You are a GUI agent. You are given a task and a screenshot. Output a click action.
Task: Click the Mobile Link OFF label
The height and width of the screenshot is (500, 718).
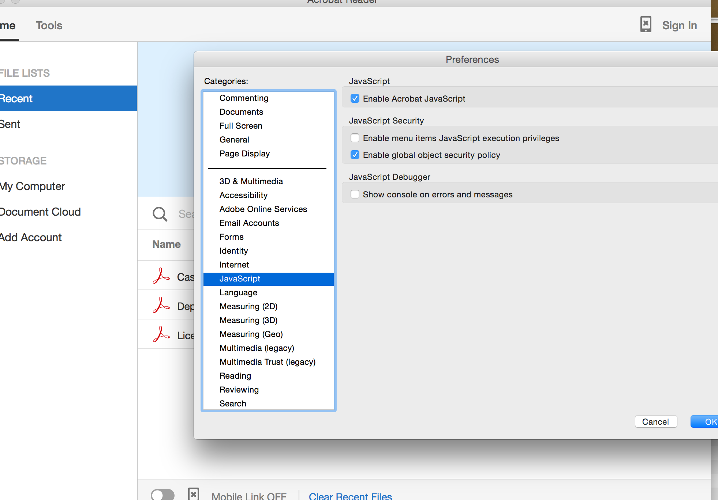pos(249,496)
